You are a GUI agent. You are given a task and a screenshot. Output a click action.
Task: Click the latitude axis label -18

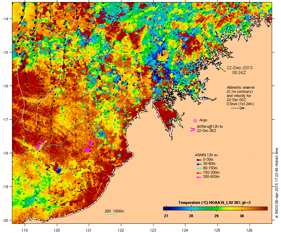click(5, 153)
